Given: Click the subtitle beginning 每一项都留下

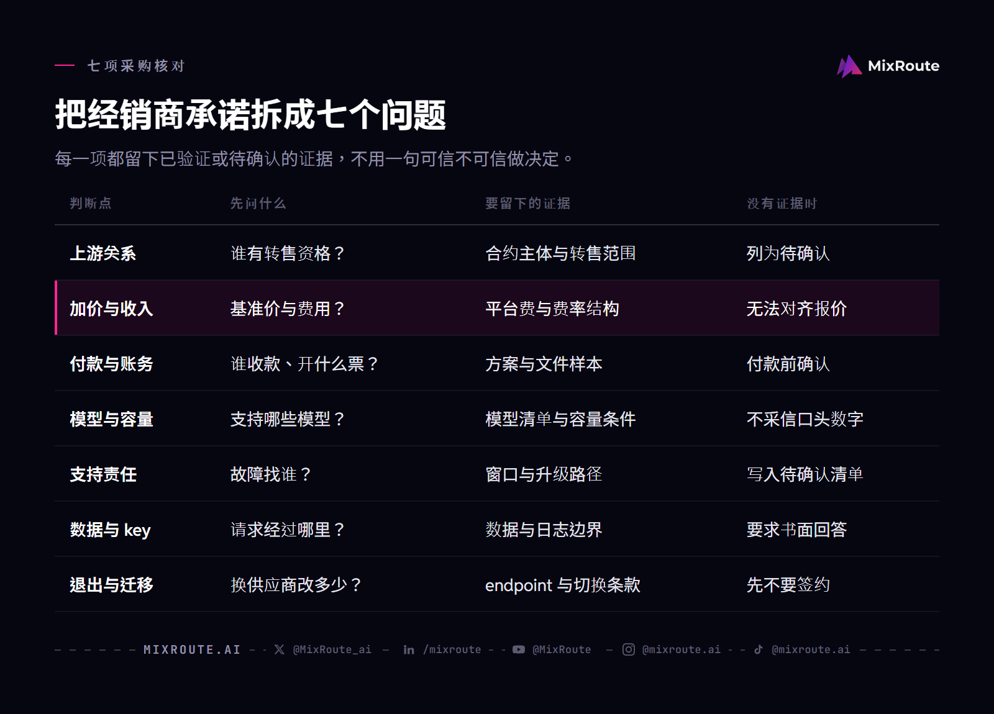Looking at the screenshot, I should (314, 159).
